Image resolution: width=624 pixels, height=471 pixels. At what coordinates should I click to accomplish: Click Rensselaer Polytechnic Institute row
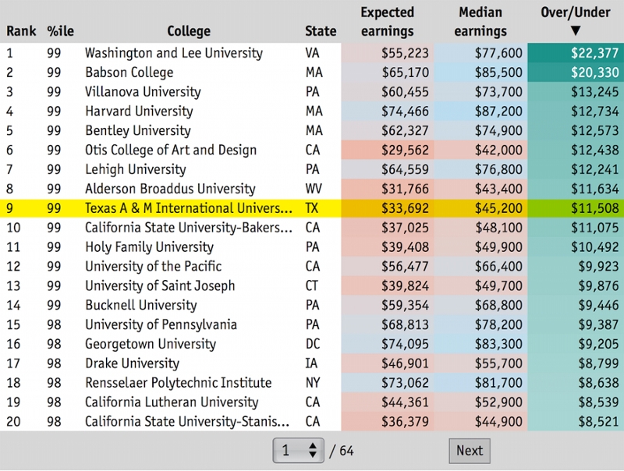click(x=179, y=383)
